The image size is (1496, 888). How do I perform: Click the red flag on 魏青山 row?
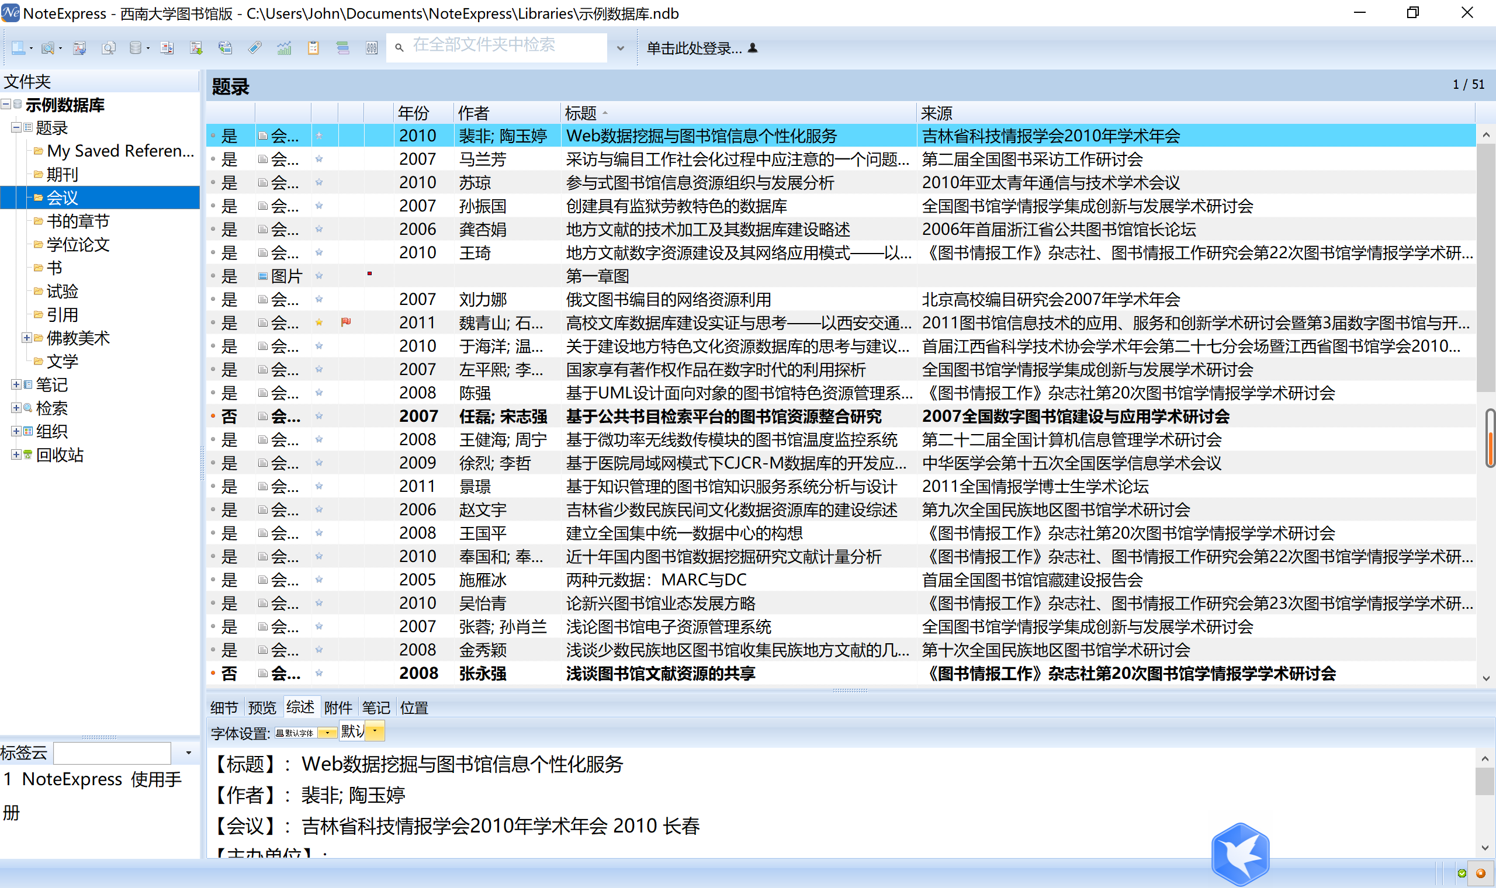pos(346,322)
